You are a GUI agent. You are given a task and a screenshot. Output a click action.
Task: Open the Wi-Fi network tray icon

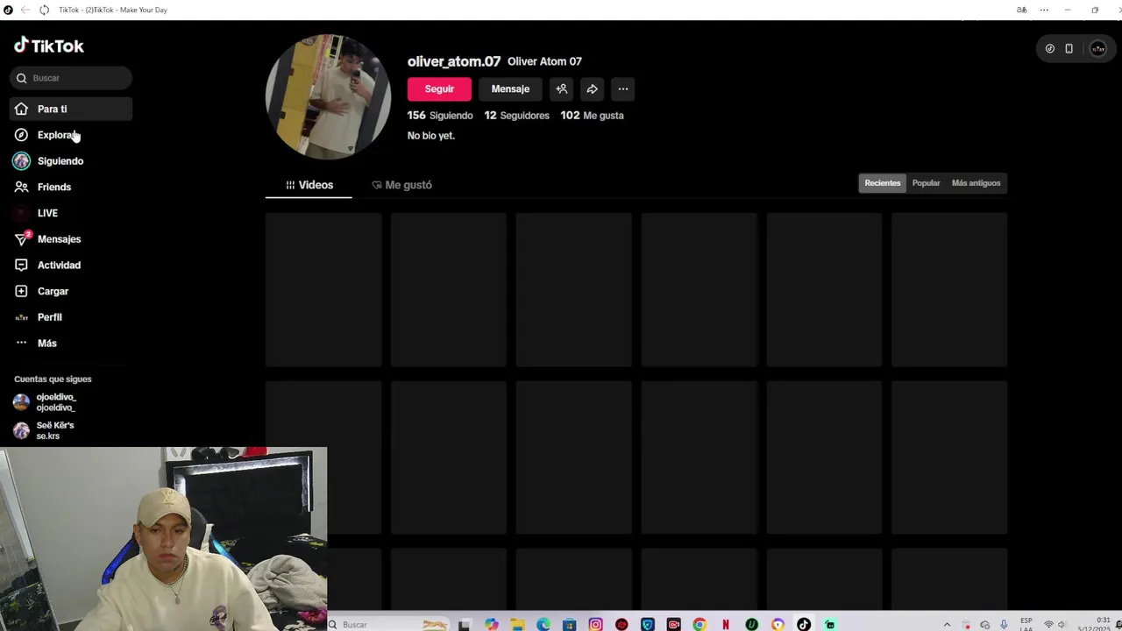coord(1048,624)
